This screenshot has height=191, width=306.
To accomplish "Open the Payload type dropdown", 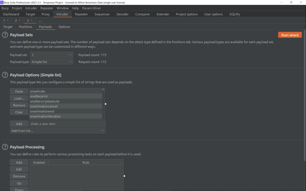I will (52, 62).
